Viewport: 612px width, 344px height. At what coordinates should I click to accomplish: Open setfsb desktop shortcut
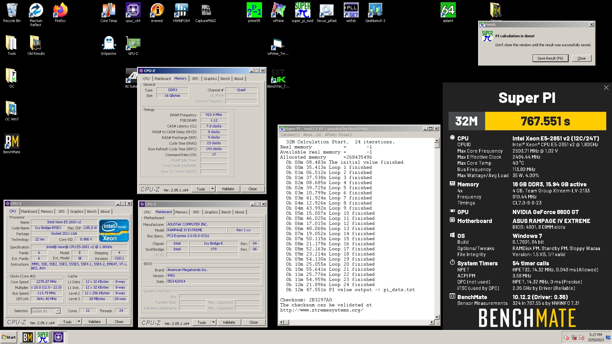coord(351,13)
